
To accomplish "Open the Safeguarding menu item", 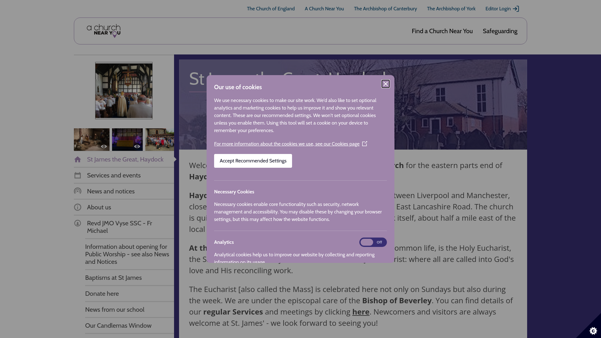I will click(x=500, y=31).
